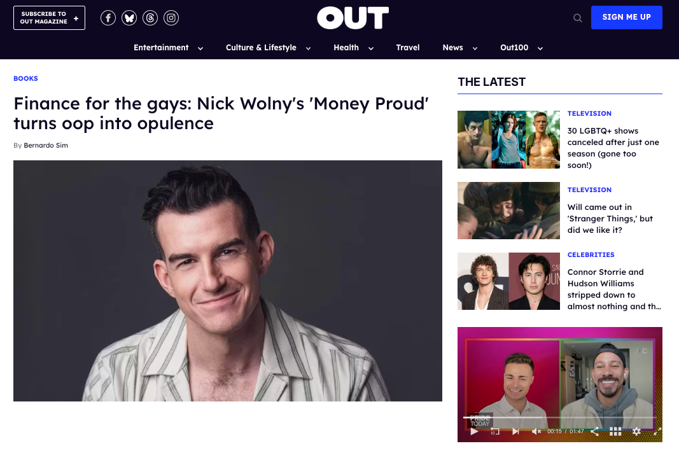Screen dimensions: 679x453
Task: Toggle video mute speaker icon
Action: point(536,431)
